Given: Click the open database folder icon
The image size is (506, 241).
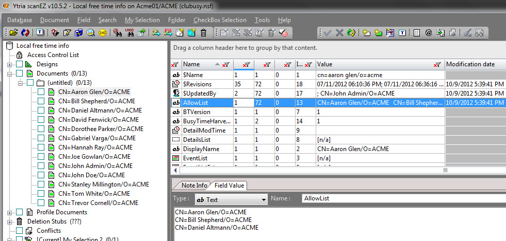Looking at the screenshot, I should 13,33.
